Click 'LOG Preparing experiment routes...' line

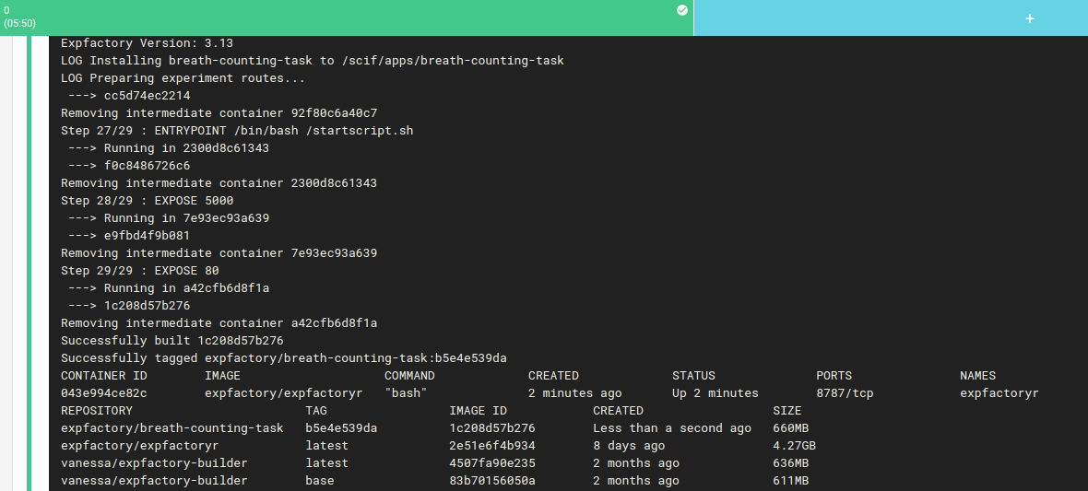(183, 77)
